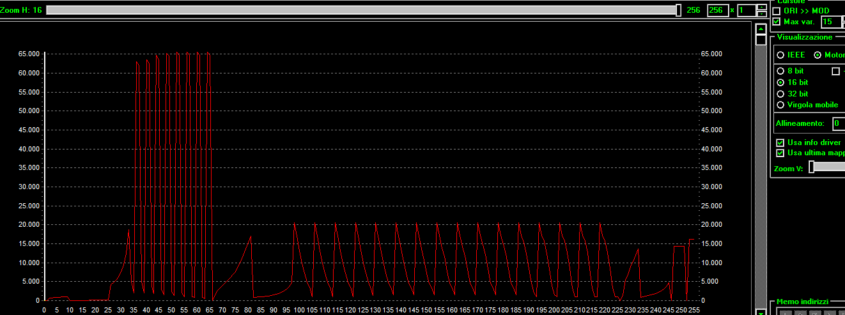Image resolution: width=845 pixels, height=315 pixels.
Task: Increase multiplier with the up stepper arrow
Action: click(761, 7)
